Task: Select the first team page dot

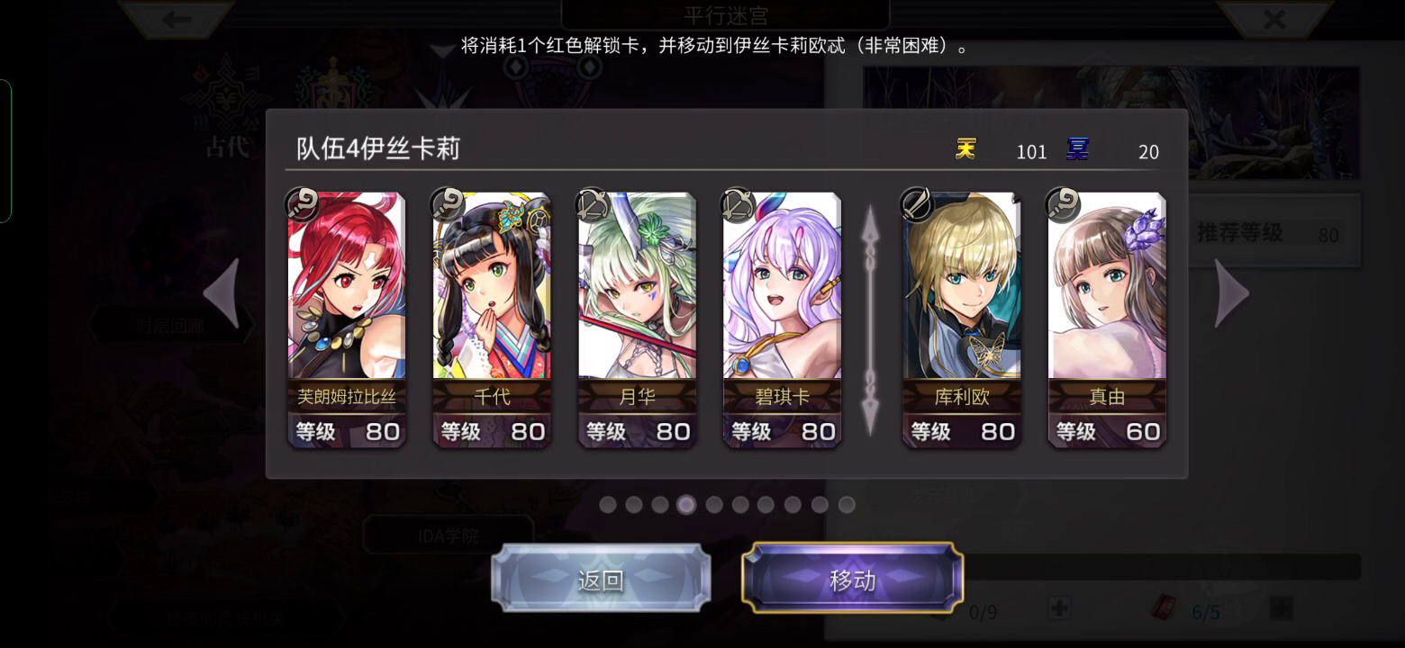Action: click(608, 505)
